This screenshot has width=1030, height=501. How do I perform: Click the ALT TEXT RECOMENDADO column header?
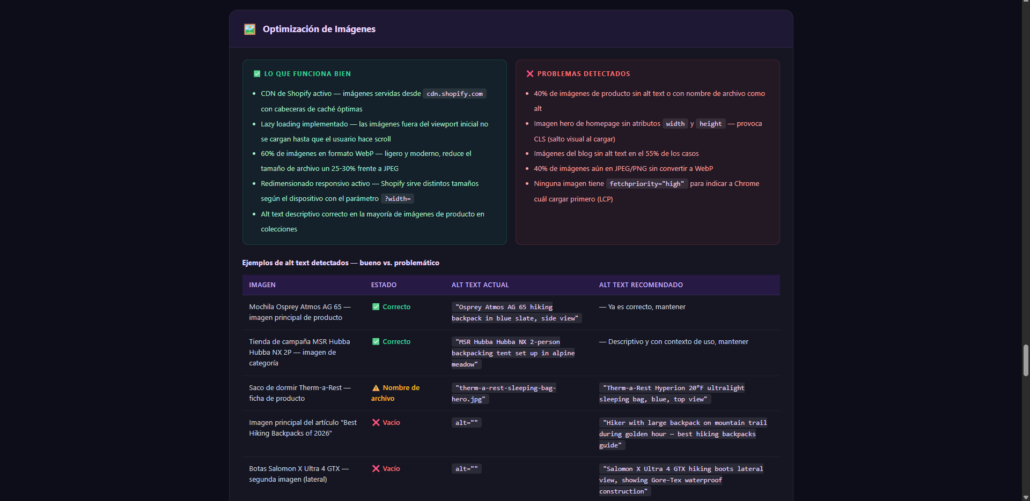[641, 285]
